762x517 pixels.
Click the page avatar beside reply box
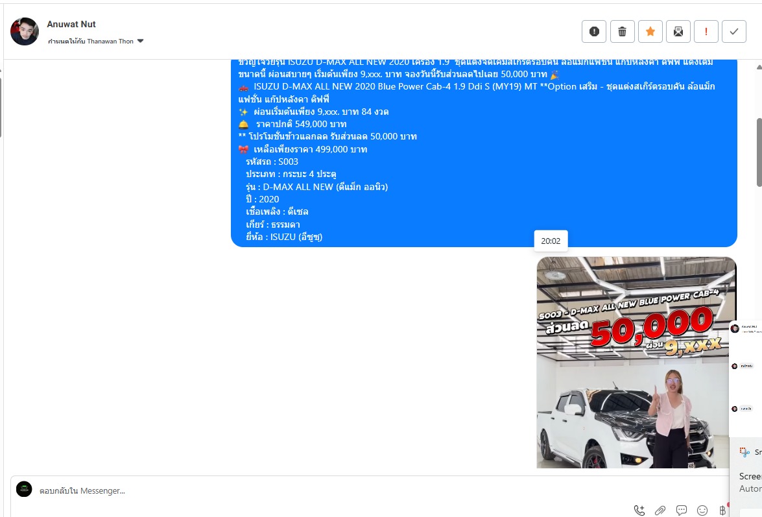click(x=24, y=489)
